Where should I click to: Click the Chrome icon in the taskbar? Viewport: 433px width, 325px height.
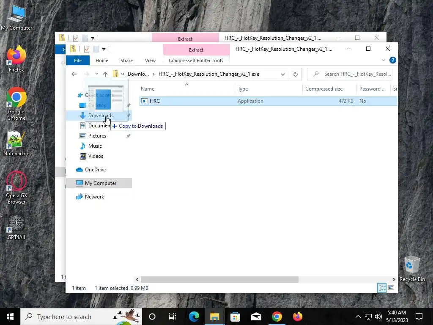(x=277, y=317)
